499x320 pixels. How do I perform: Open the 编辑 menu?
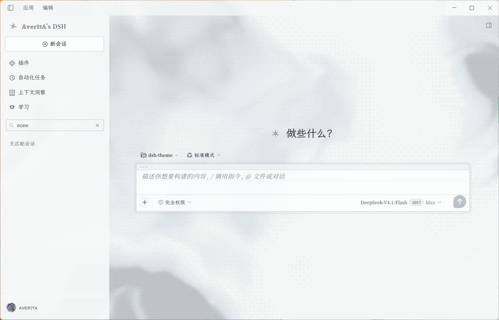pyautogui.click(x=48, y=8)
